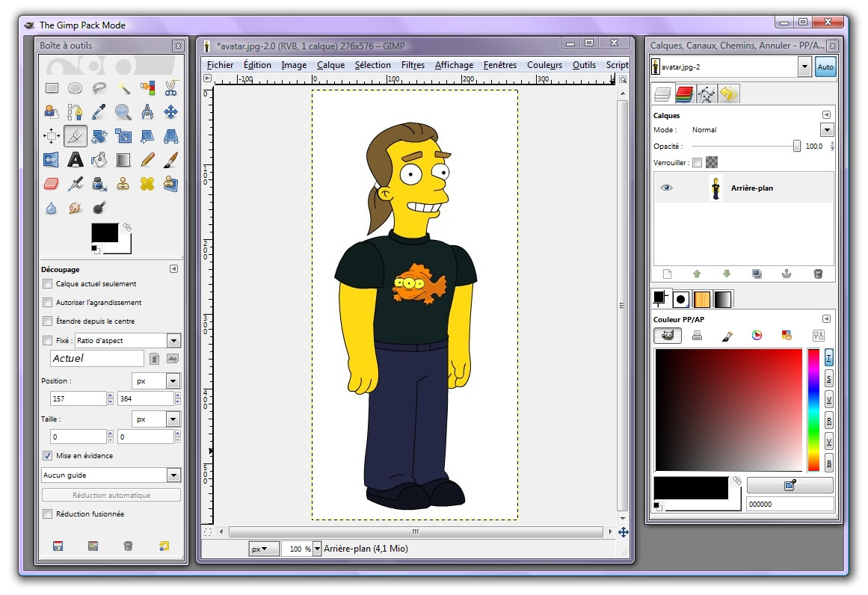Select the Fuzzy Select magic wand tool
Screen dimensions: 868x595
(x=123, y=88)
